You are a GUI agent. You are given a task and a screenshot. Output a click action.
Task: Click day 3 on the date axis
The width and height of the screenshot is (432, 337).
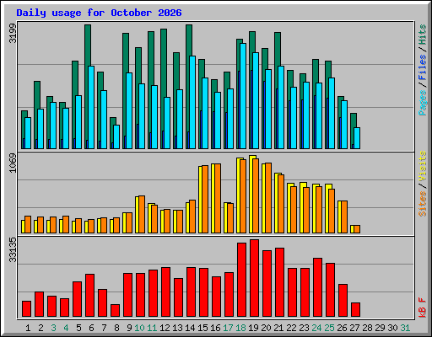53,328
